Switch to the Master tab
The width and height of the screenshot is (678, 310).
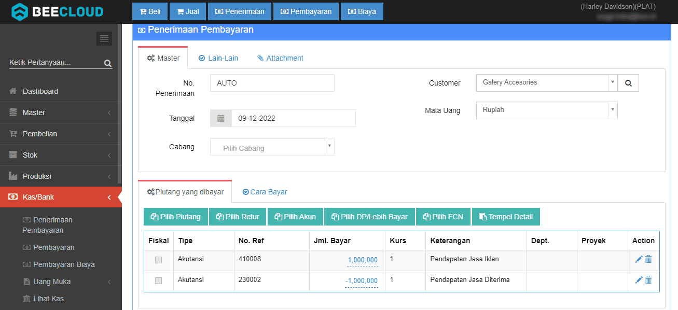tap(163, 58)
